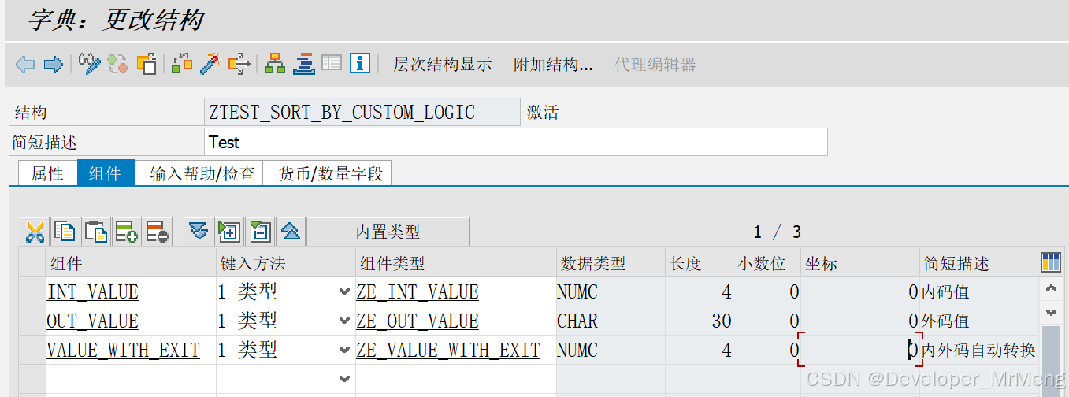Click scroll down arrow of table scrollbar

point(1051,313)
